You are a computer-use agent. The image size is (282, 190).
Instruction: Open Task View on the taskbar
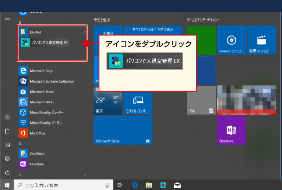point(120,185)
